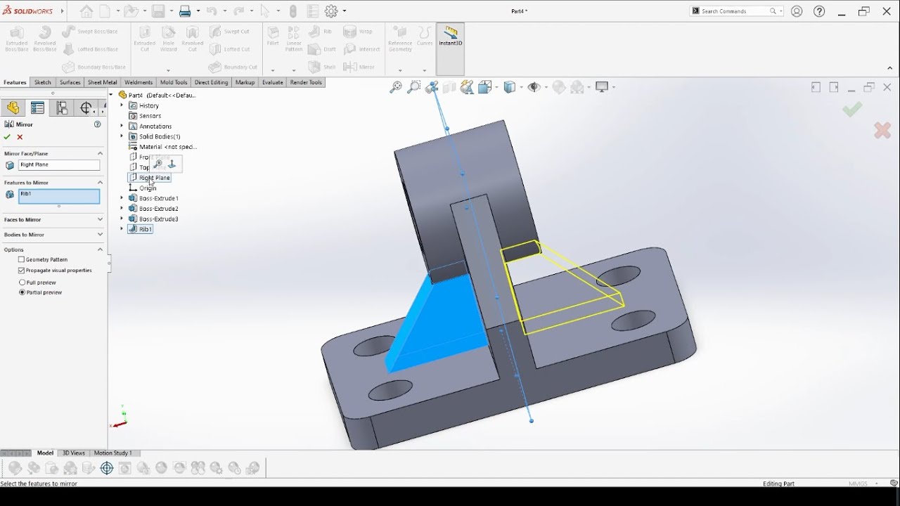
Task: Click the Shell tool in ribbon
Action: (322, 67)
